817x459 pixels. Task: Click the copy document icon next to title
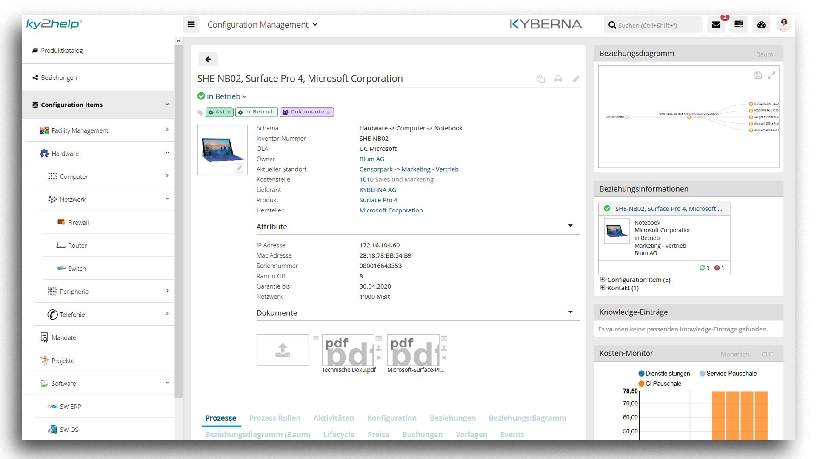(x=540, y=79)
